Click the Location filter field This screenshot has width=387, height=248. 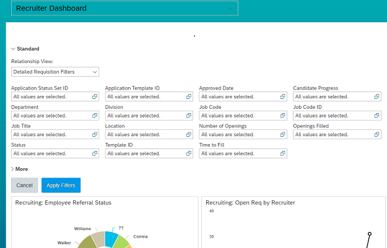coord(149,135)
